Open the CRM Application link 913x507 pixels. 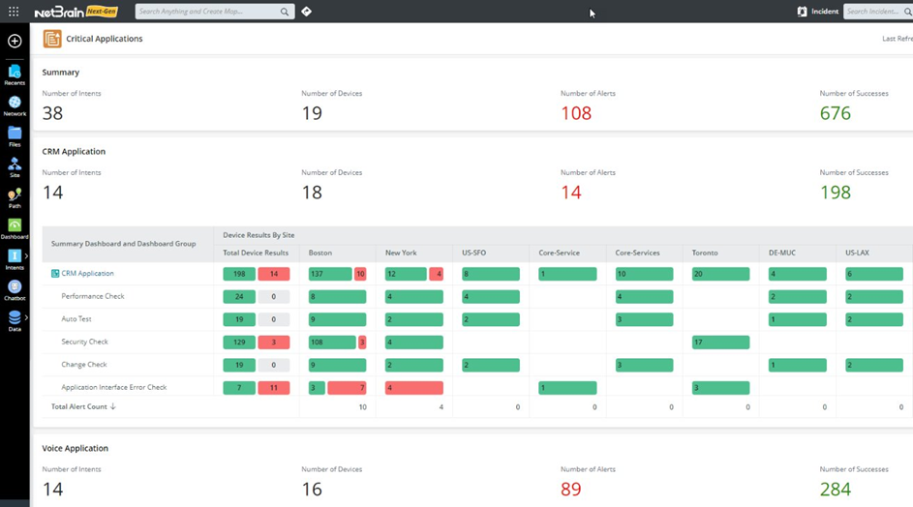[87, 274]
